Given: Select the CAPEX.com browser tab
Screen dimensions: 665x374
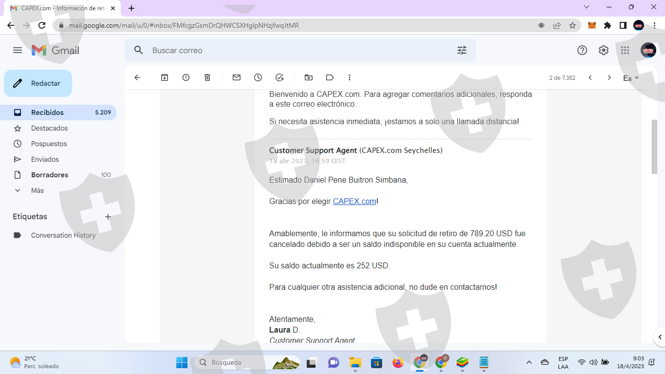Looking at the screenshot, I should click(63, 8).
